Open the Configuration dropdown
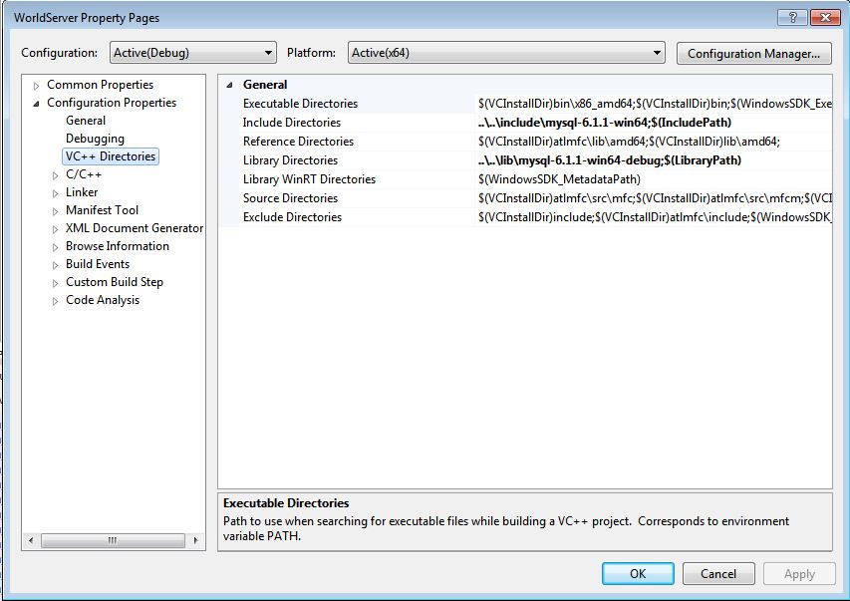 tap(192, 53)
